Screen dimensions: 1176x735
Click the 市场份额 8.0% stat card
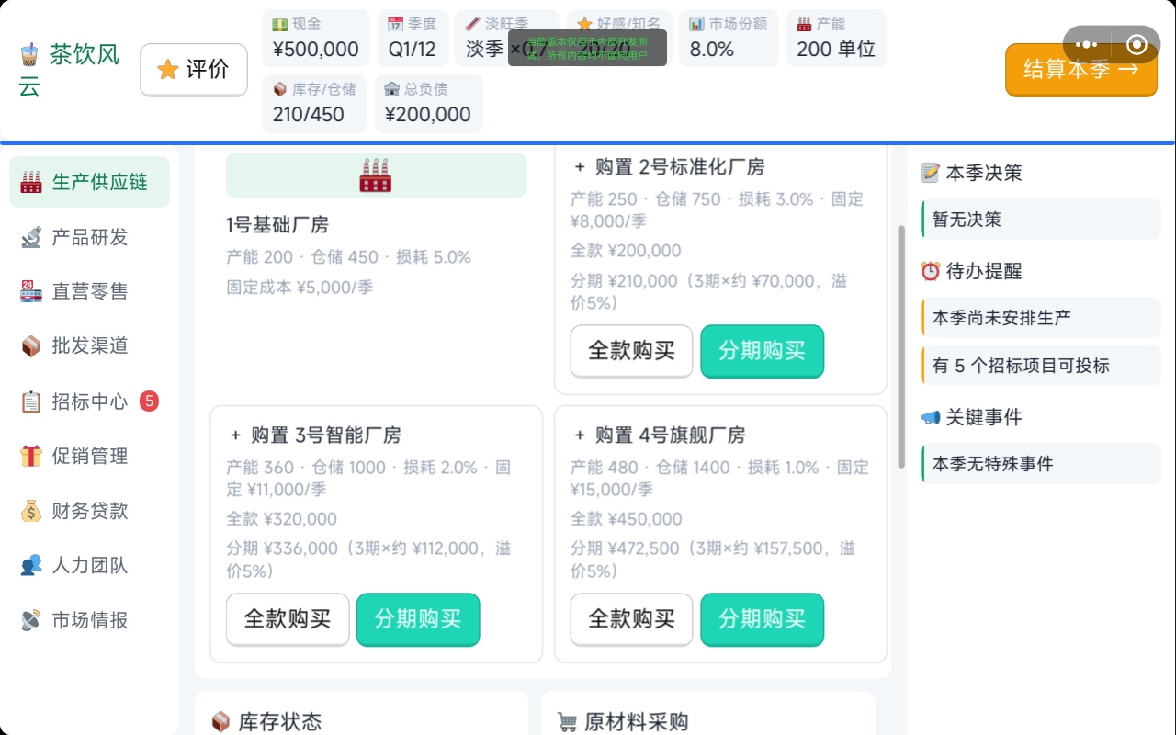(729, 38)
